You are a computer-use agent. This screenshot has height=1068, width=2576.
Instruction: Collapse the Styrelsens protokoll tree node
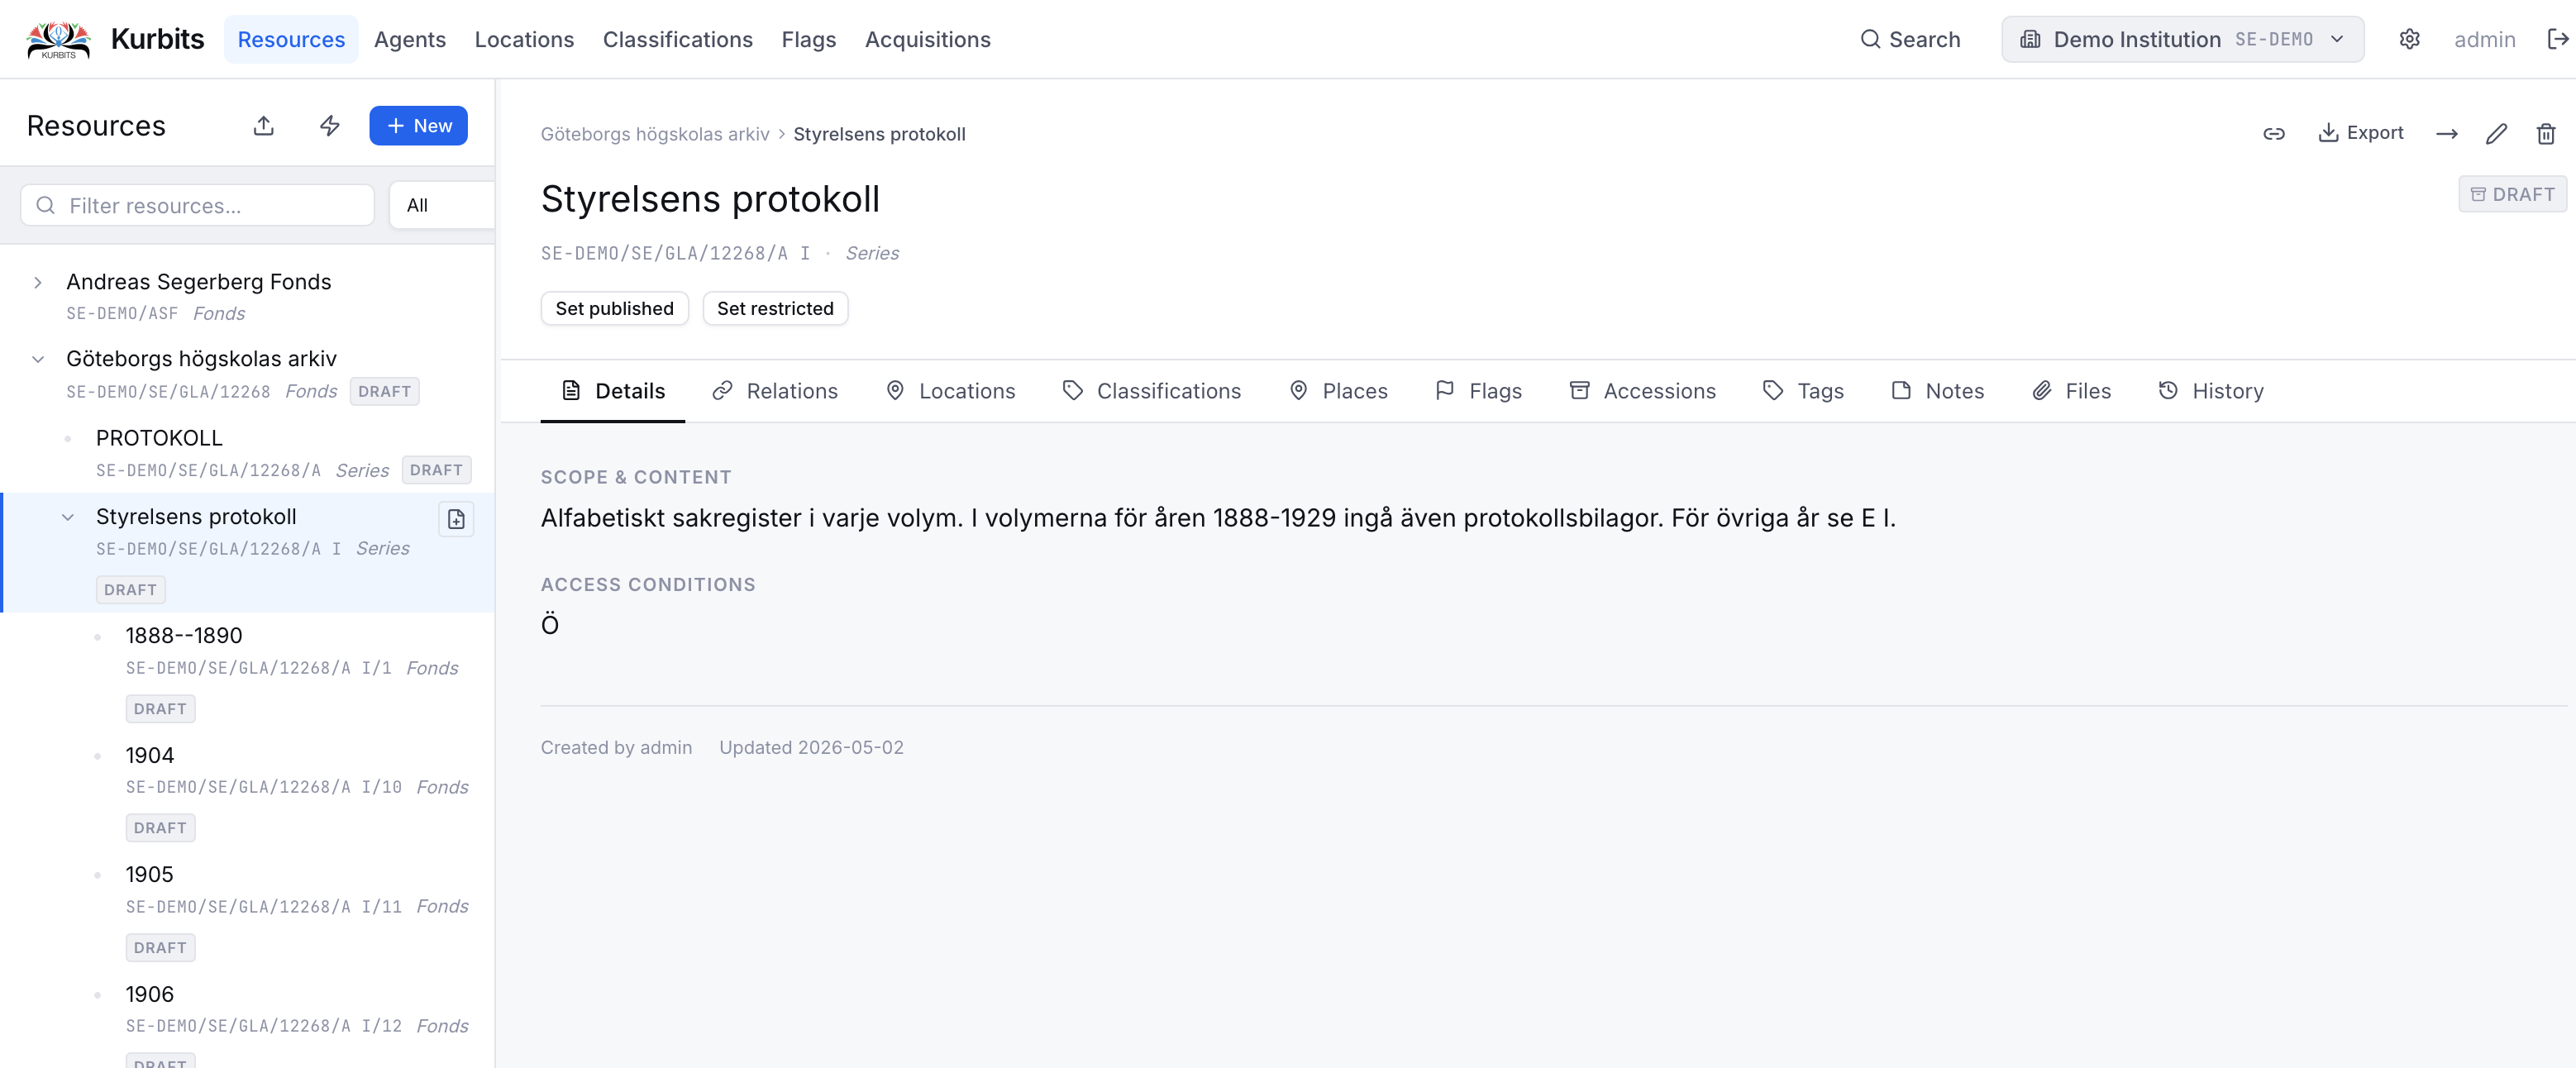68,517
